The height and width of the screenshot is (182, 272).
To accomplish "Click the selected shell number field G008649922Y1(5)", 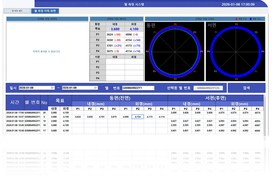I will coord(208,88).
